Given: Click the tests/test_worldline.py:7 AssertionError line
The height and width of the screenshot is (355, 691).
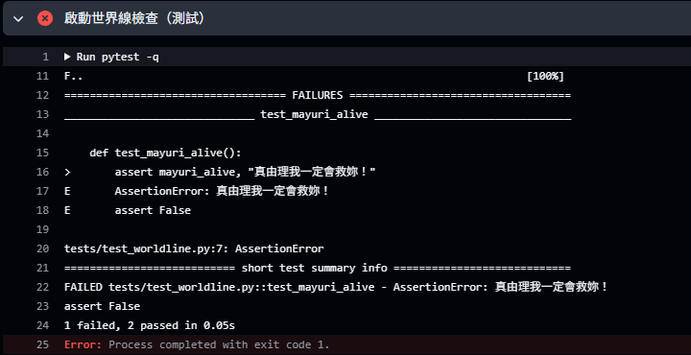Looking at the screenshot, I should (x=194, y=248).
